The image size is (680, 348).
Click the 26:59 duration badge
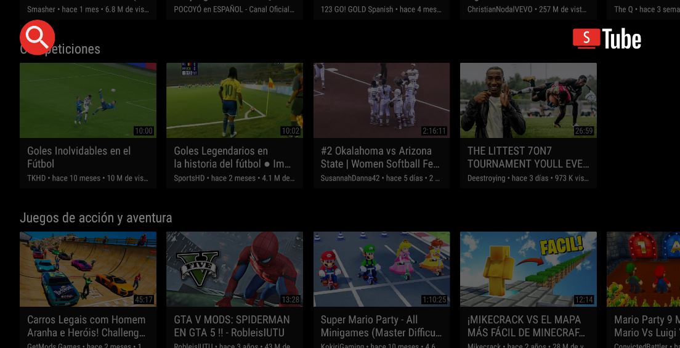(584, 131)
